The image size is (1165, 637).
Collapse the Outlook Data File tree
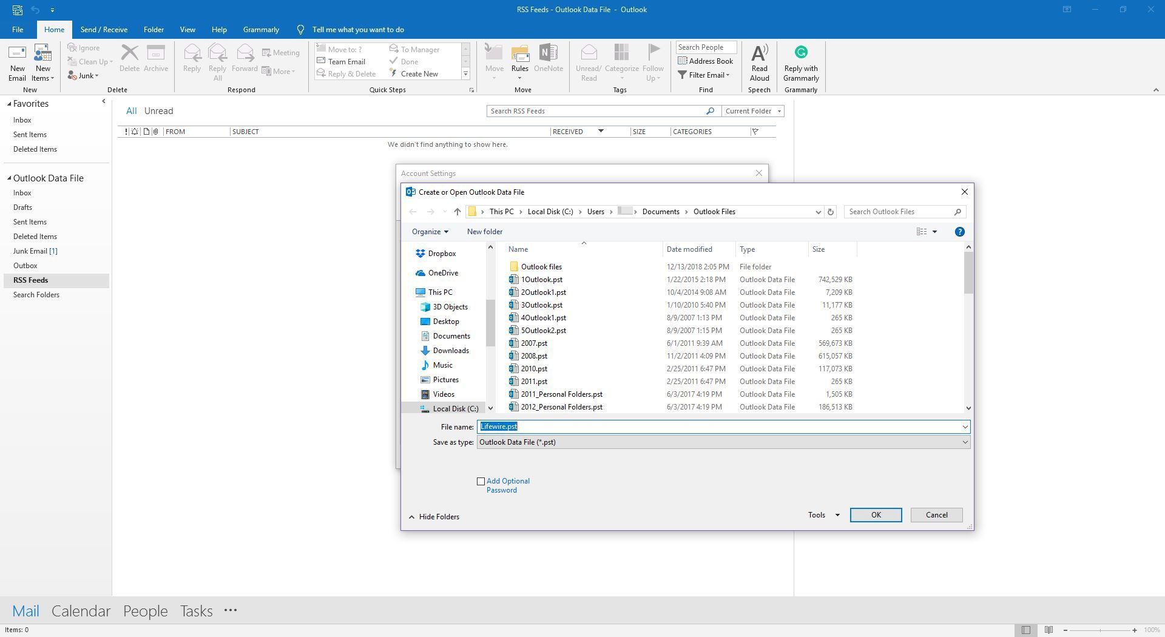(x=9, y=178)
